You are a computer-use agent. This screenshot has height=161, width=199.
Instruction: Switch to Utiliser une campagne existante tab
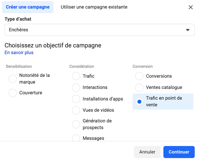pos(94,7)
